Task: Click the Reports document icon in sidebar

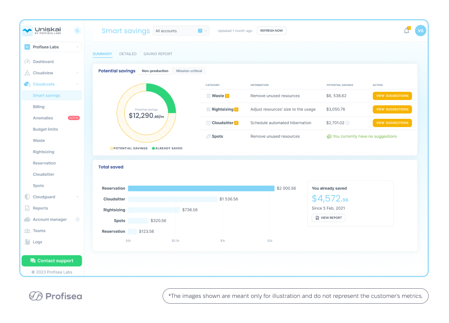Action: click(x=27, y=208)
